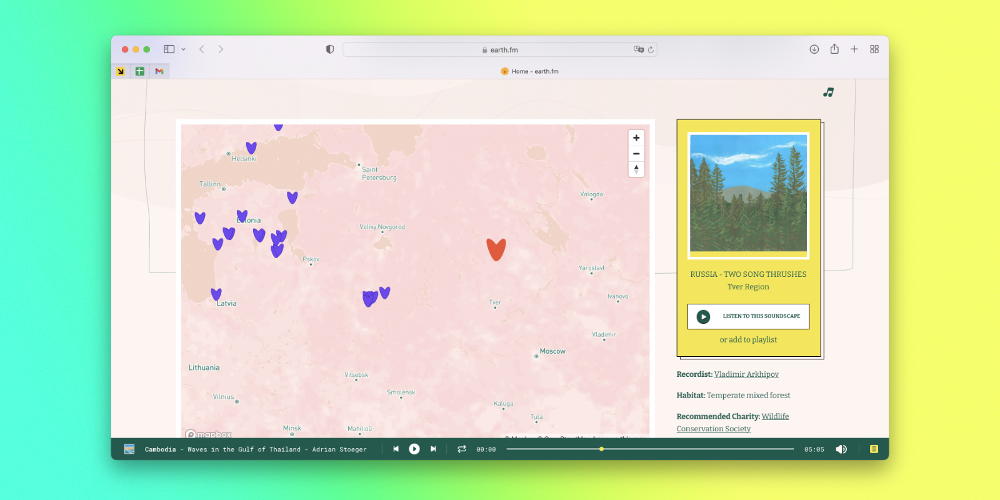1000x500 pixels.
Task: Click the playback progress slider
Action: coord(650,449)
